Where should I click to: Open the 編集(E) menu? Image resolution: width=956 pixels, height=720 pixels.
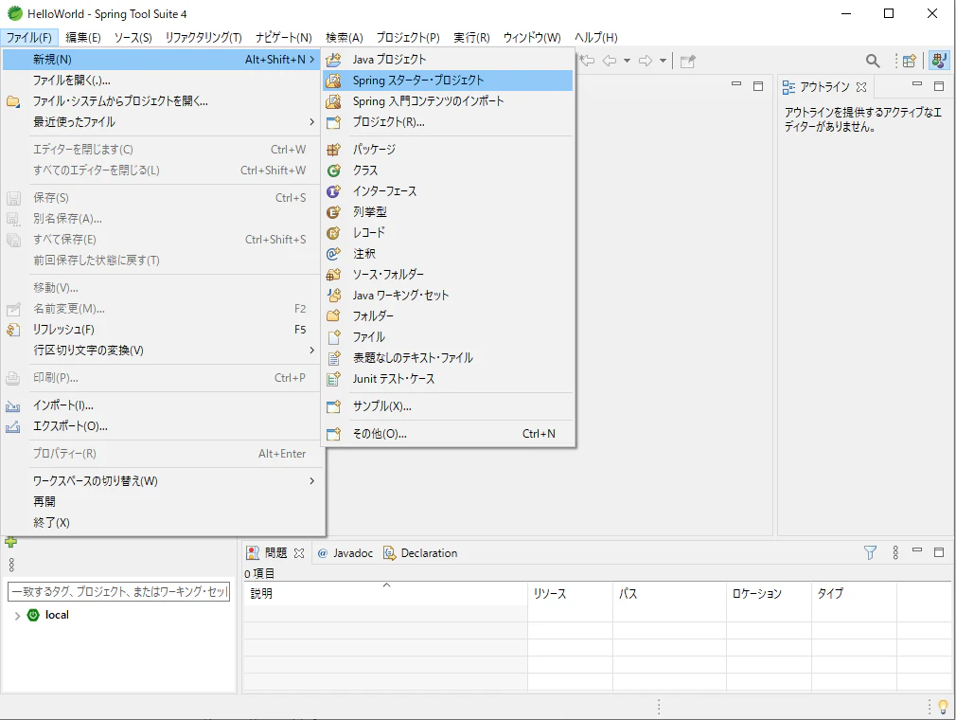coord(83,37)
